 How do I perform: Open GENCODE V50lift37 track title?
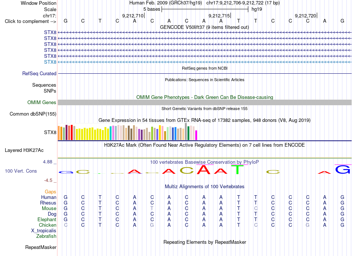tap(205, 27)
